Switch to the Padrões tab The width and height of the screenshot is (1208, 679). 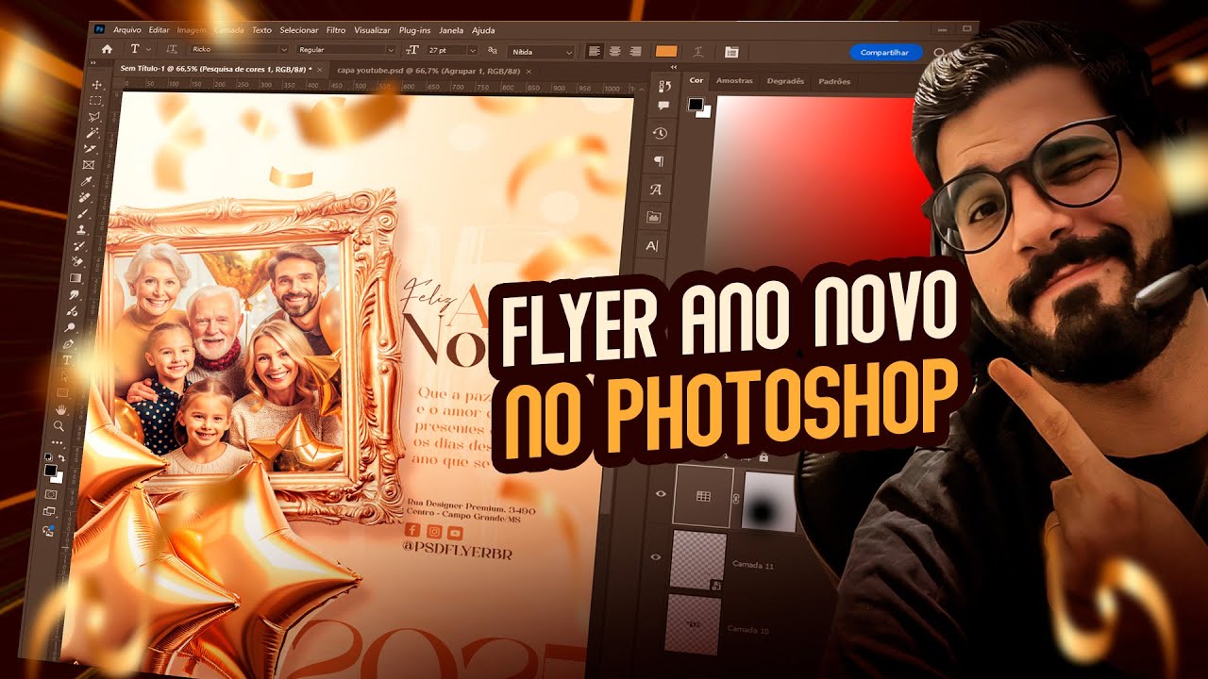pos(834,81)
